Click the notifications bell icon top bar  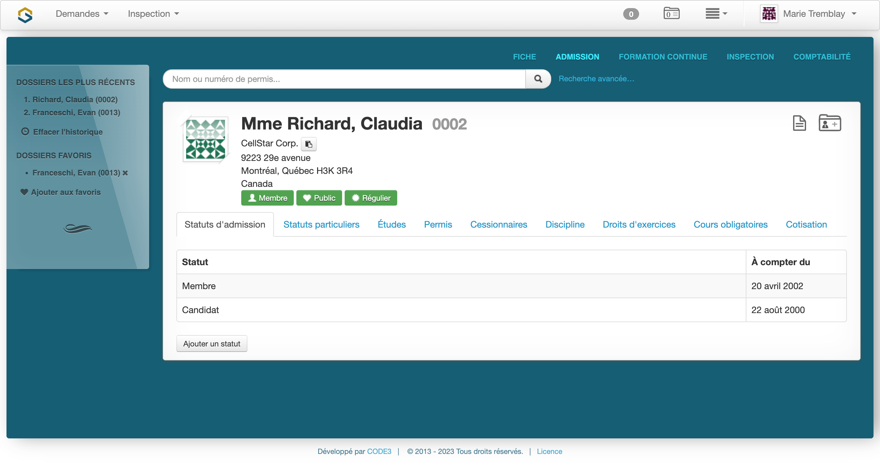click(631, 14)
